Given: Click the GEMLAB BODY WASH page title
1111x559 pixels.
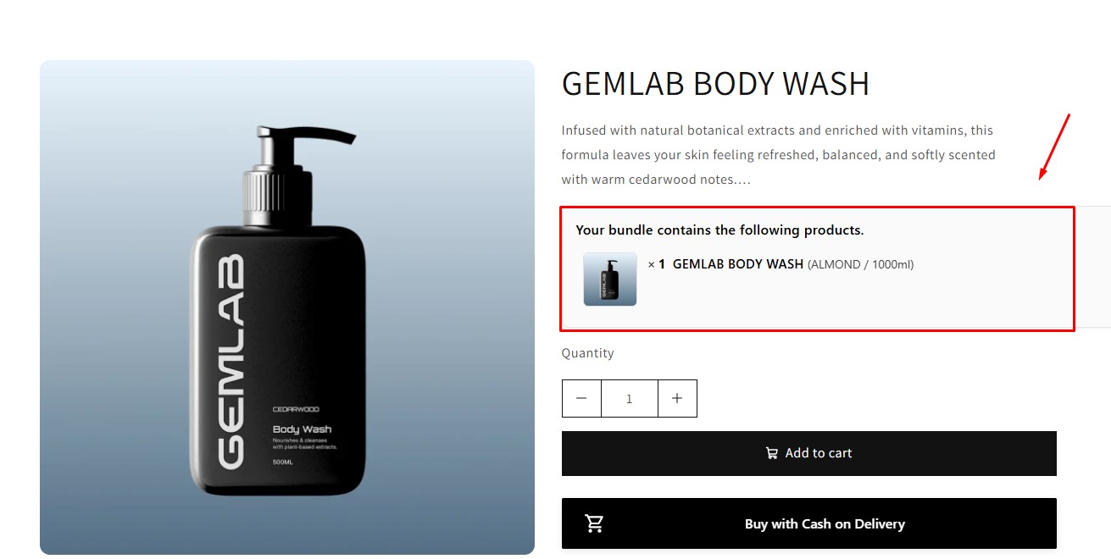Looking at the screenshot, I should (716, 84).
